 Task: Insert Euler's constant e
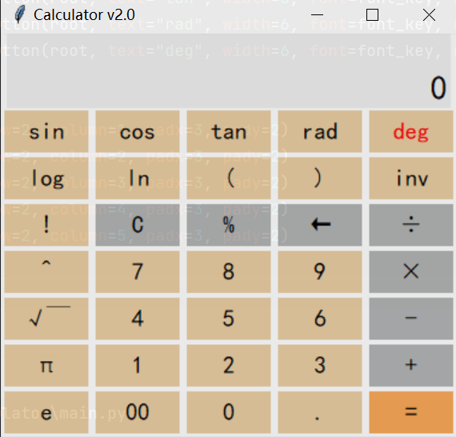point(46,412)
